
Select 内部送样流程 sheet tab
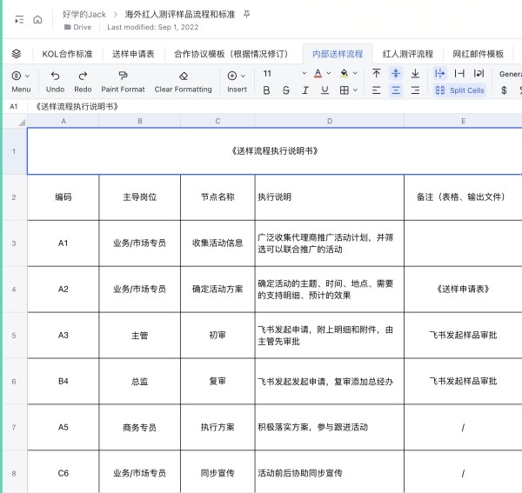click(338, 54)
